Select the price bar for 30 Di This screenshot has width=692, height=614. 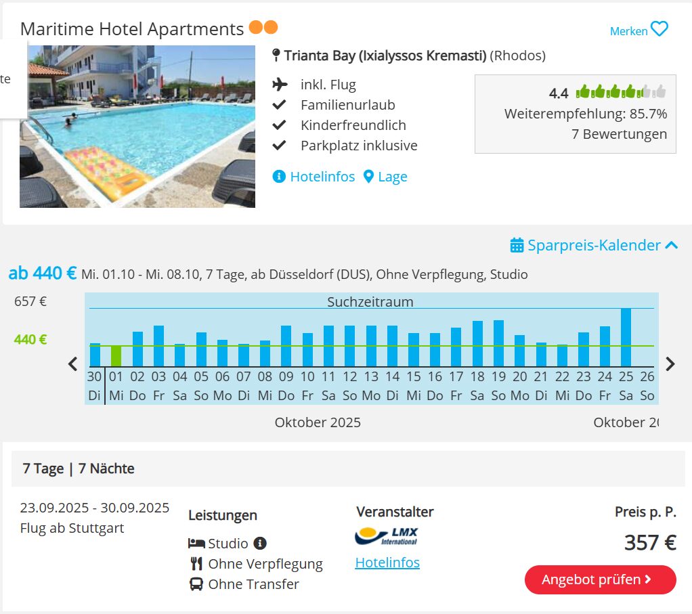pos(95,355)
